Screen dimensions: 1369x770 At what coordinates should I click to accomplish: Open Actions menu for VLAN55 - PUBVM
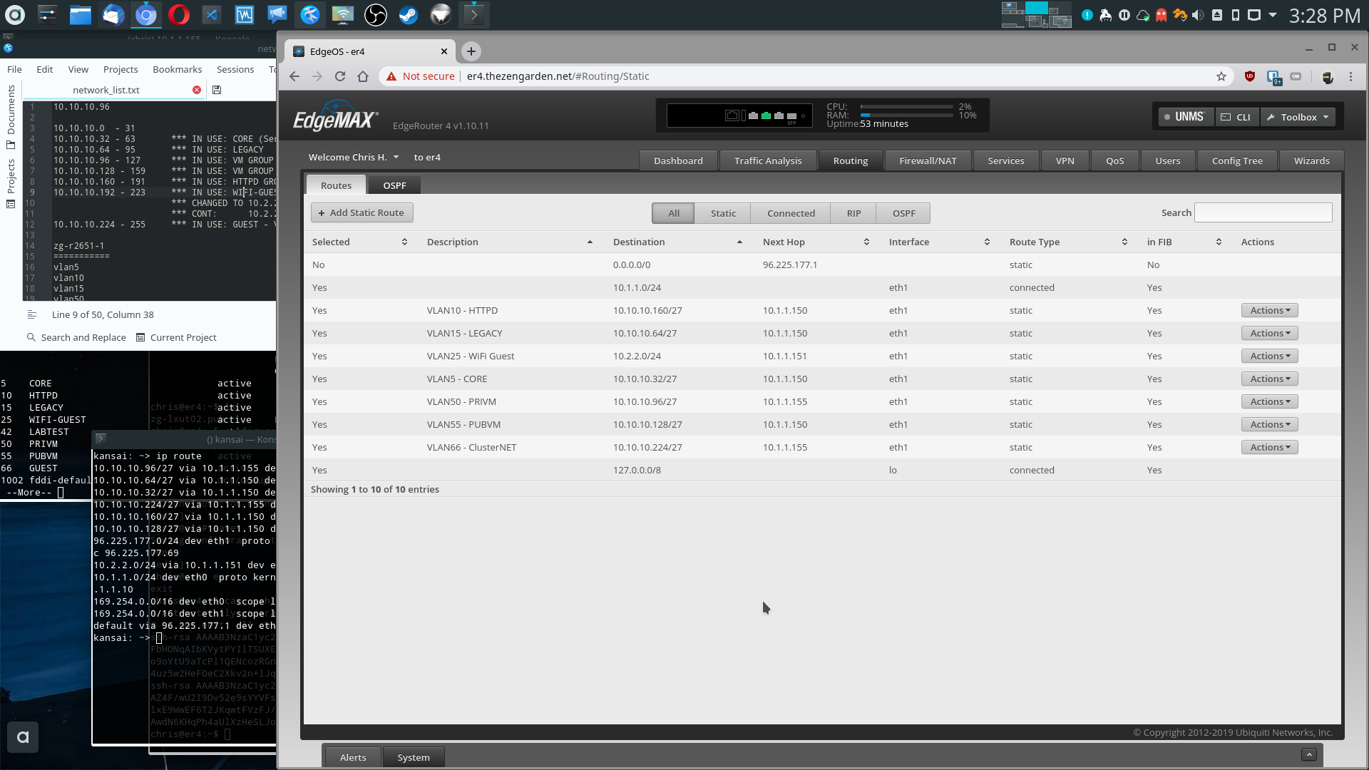point(1269,424)
